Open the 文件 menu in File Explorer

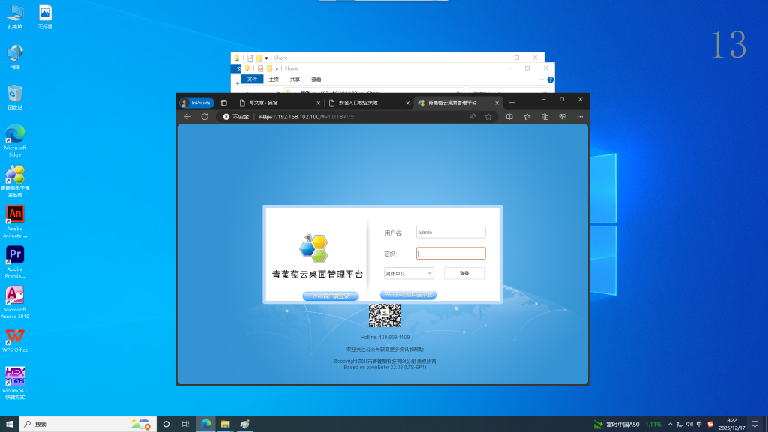pyautogui.click(x=253, y=79)
